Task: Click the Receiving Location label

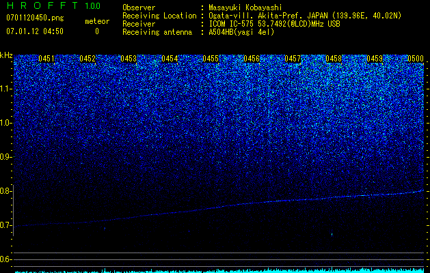Action: click(x=159, y=16)
